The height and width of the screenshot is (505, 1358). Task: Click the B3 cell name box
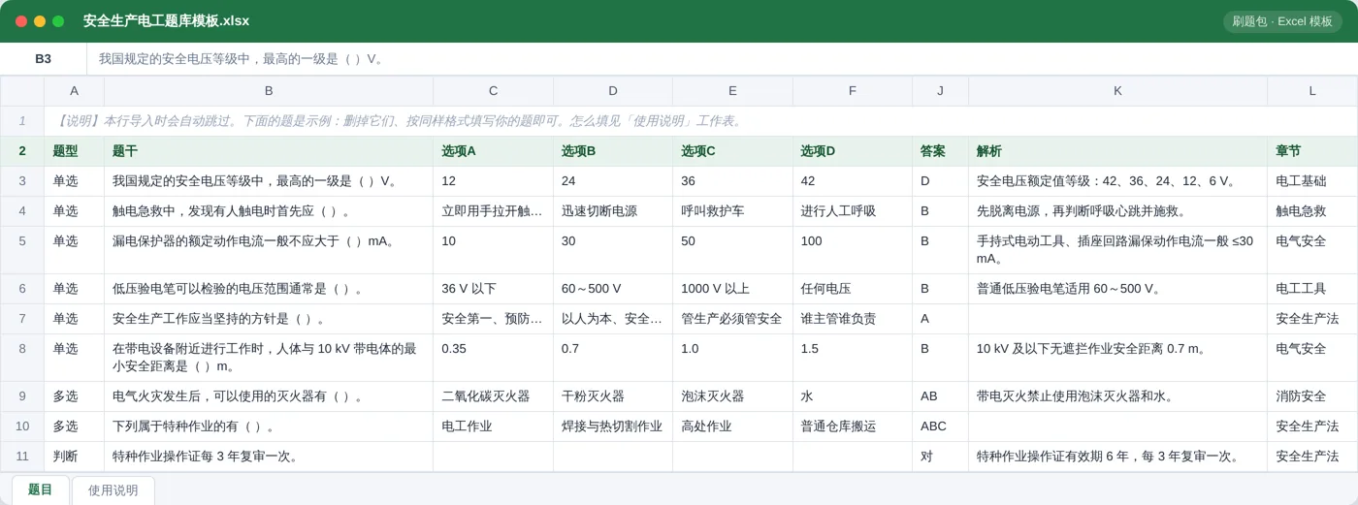coord(43,59)
